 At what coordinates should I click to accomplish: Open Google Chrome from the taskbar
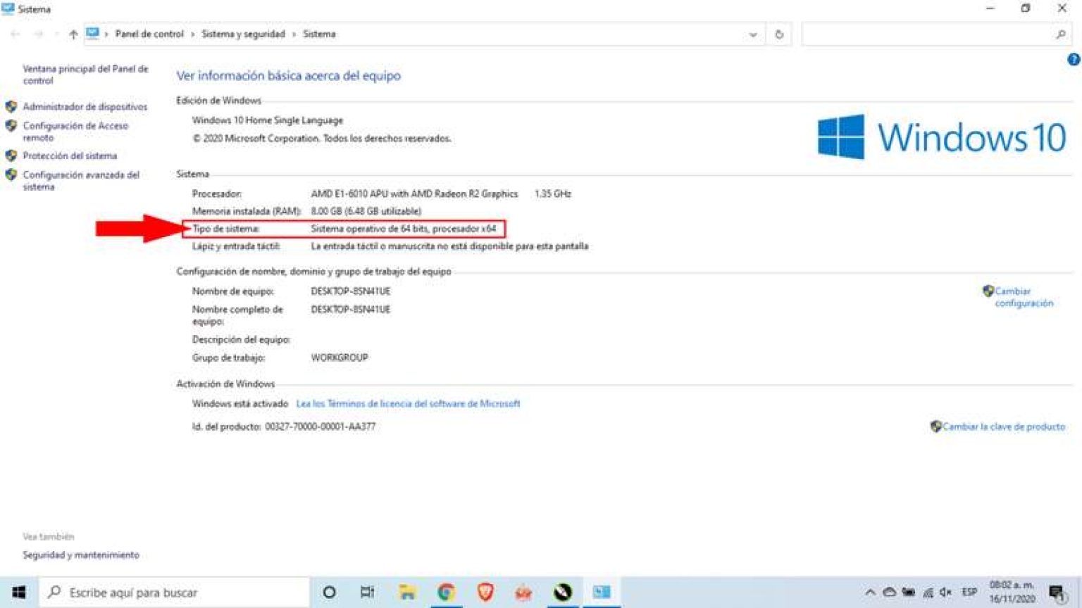[x=446, y=593]
